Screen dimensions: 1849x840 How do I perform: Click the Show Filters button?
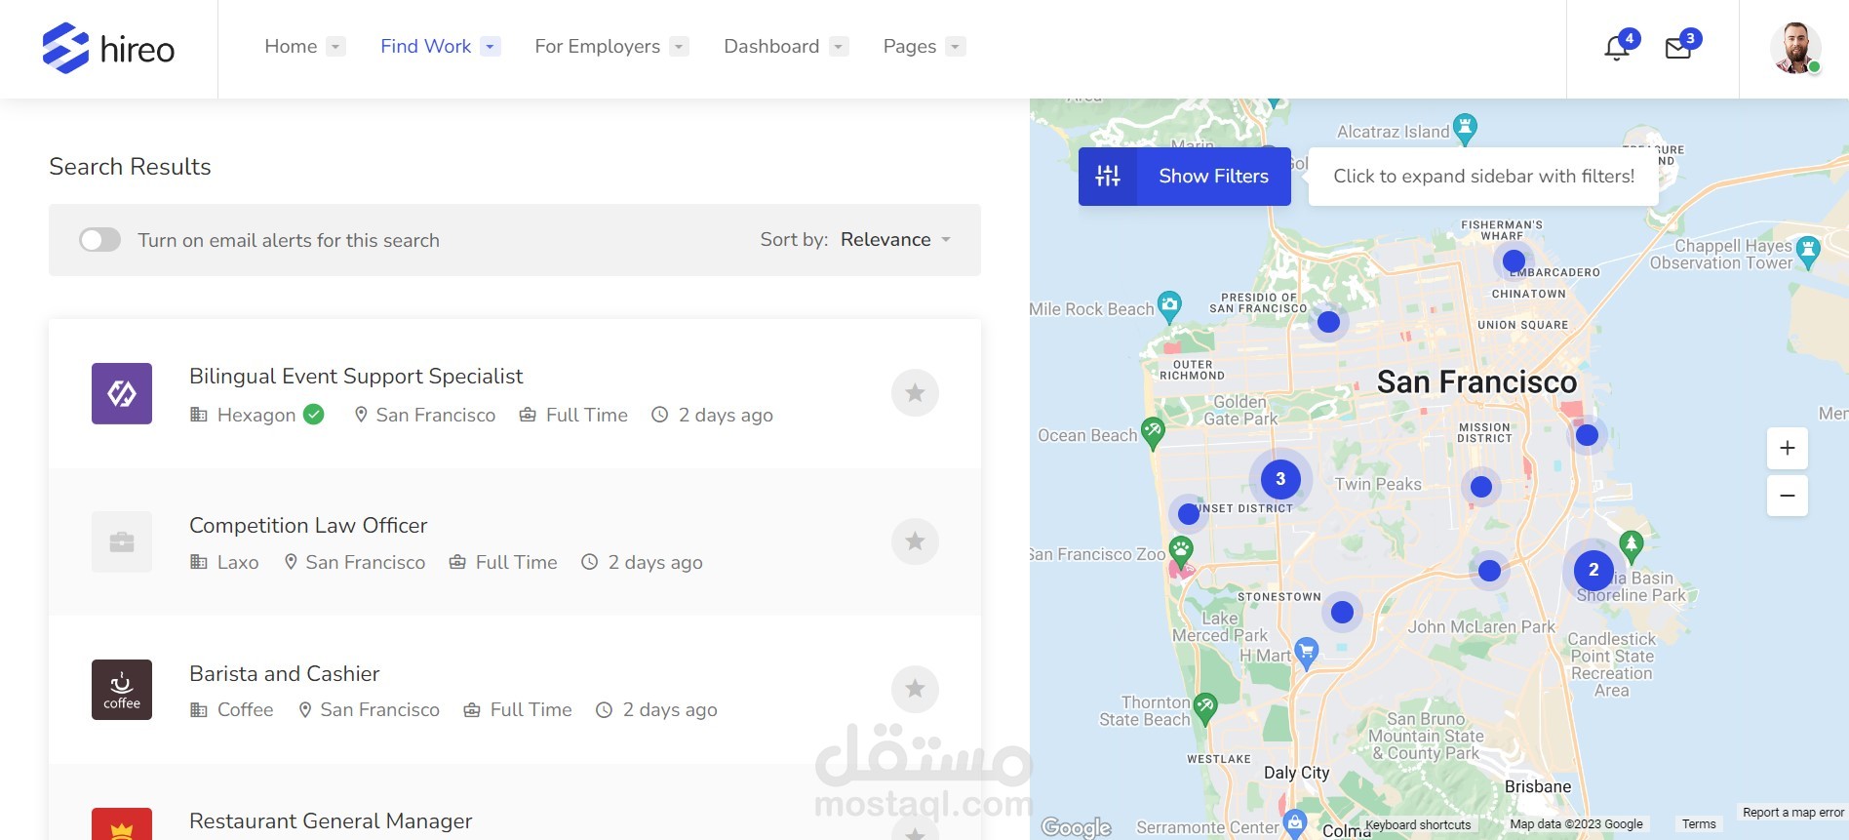coord(1185,177)
